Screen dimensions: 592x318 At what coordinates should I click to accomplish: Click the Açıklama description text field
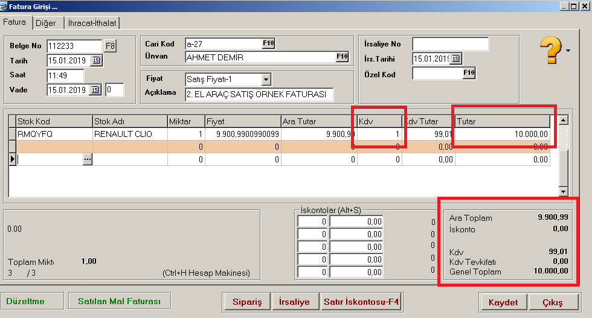[x=259, y=95]
